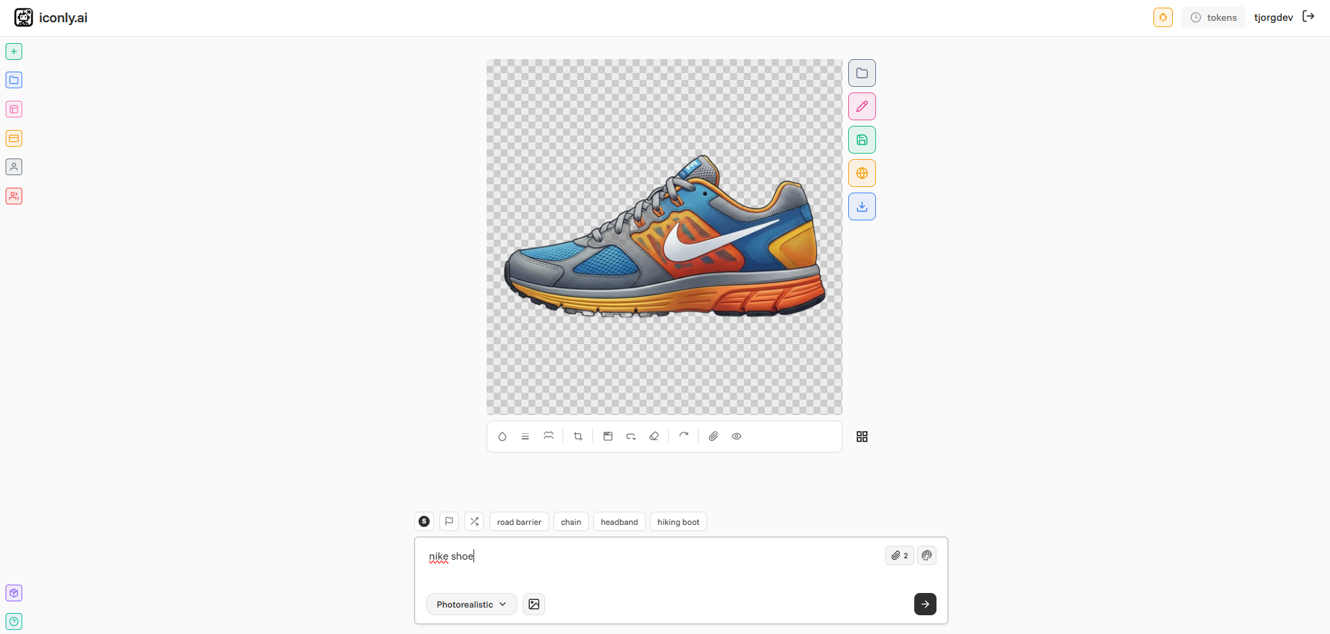The height and width of the screenshot is (634, 1330).
Task: Open the Photorealistic style dropdown
Action: 471,604
